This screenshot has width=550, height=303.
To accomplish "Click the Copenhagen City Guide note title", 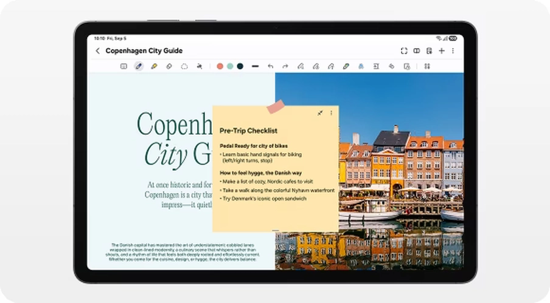I will tap(144, 51).
